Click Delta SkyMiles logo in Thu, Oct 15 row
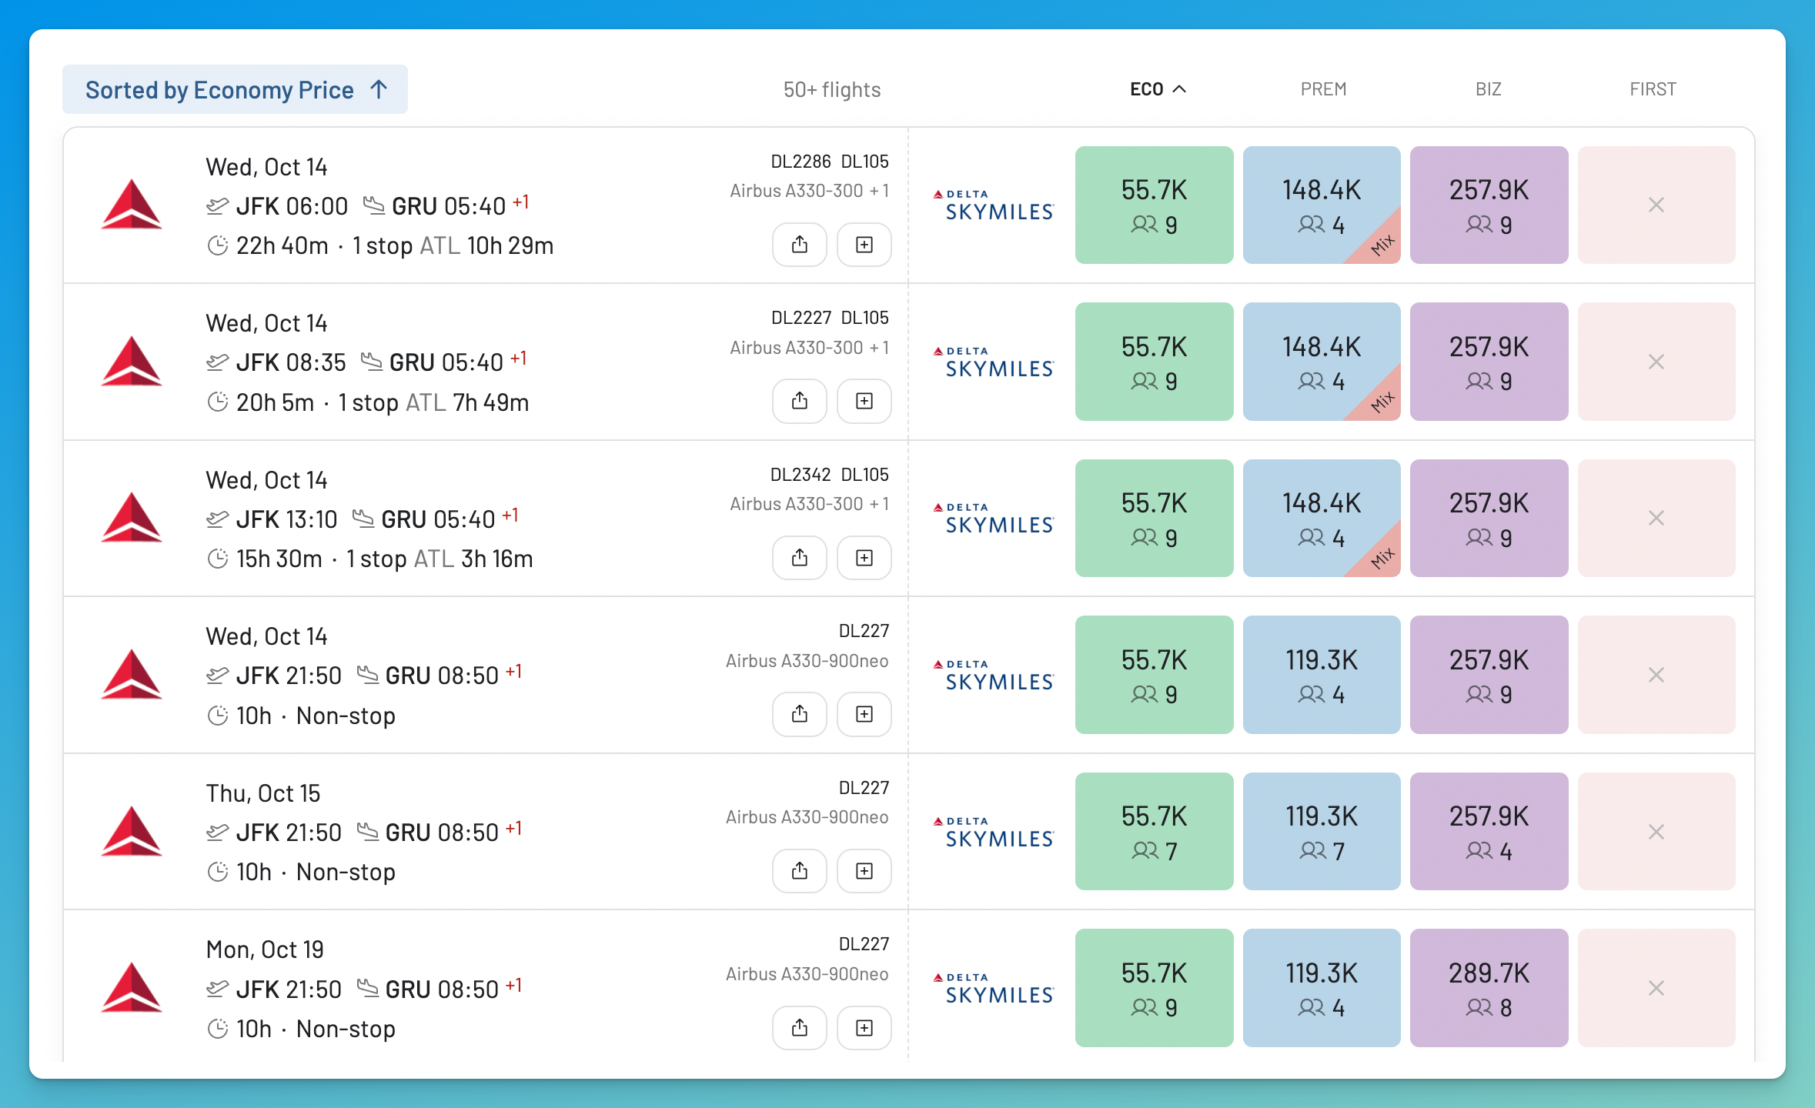 click(993, 833)
